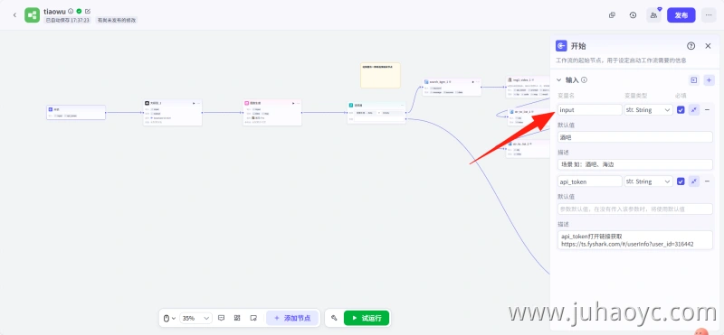Screen dimensions: 724x335
Task: Collapse details toggle for input variable
Action: pos(694,109)
